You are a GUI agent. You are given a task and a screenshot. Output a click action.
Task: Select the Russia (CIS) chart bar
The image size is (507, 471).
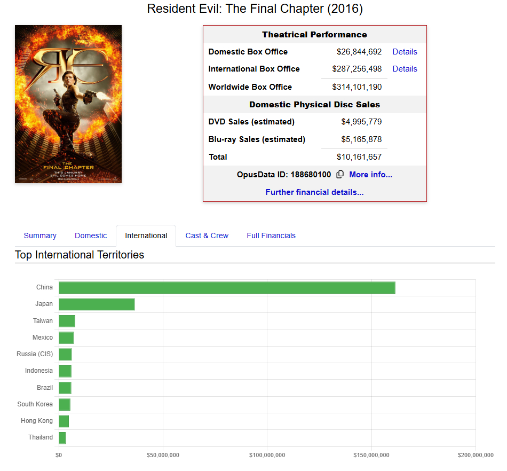[65, 354]
